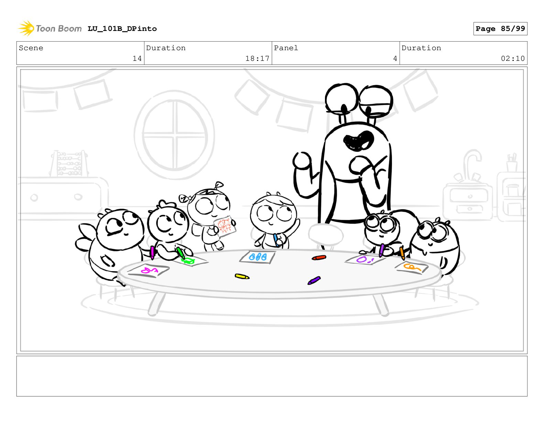
Task: Click the Page 85/99 indicator
Action: pos(500,29)
